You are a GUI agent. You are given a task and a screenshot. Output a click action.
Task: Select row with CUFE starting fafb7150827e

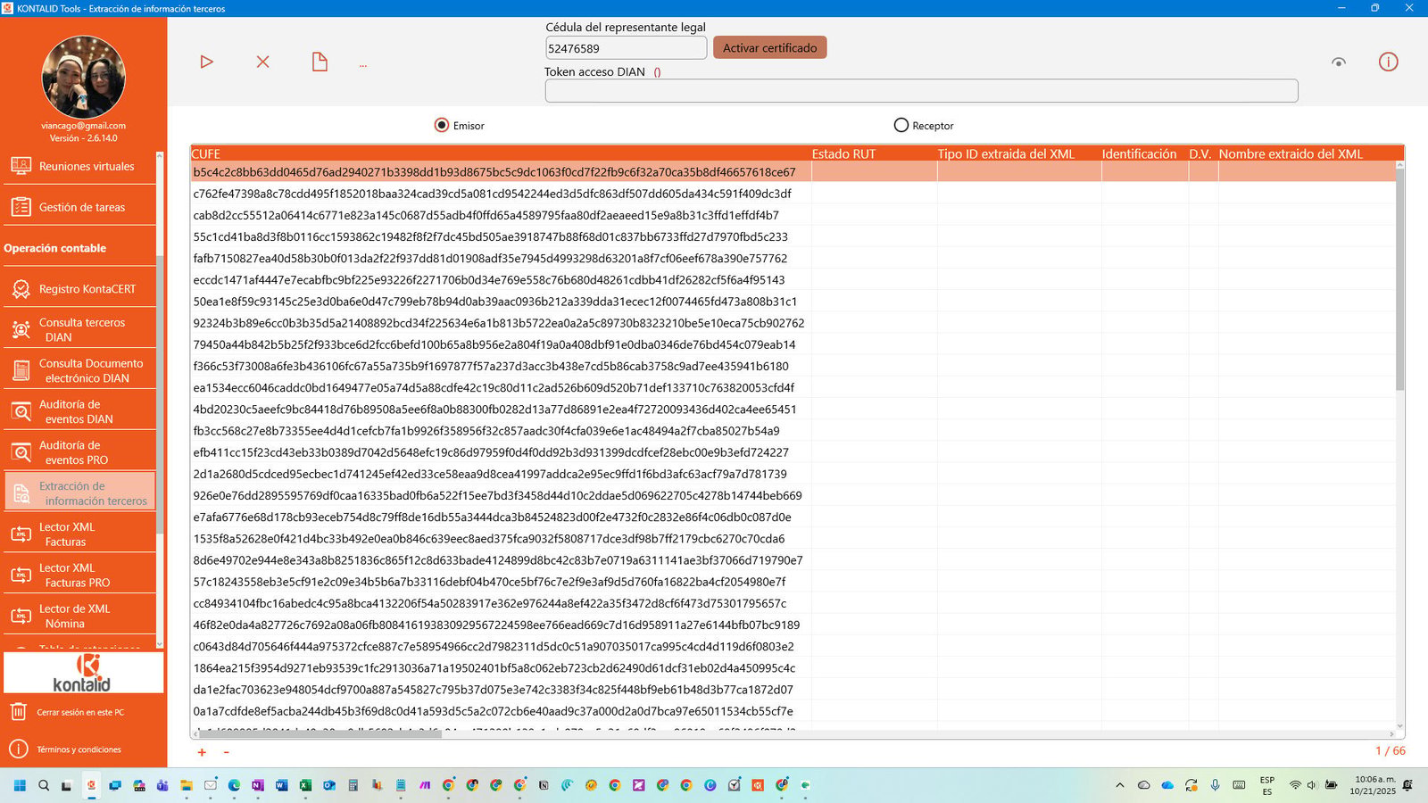click(x=793, y=258)
